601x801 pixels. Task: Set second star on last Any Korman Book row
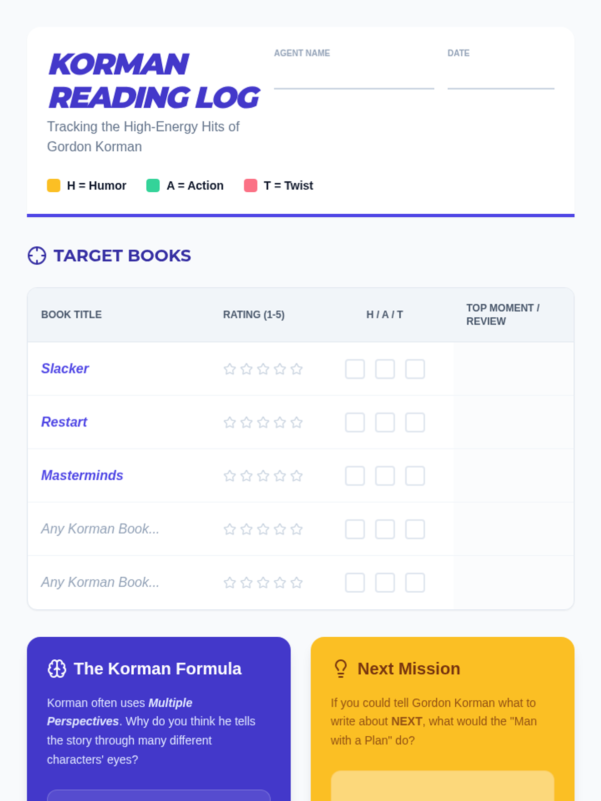[x=246, y=583]
